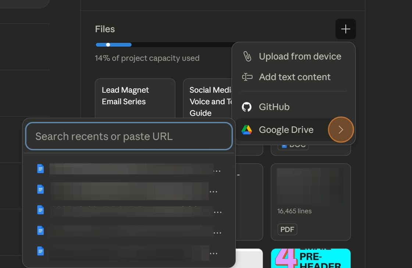Click the paperclip upload icon
This screenshot has height=268, width=412.
point(246,56)
